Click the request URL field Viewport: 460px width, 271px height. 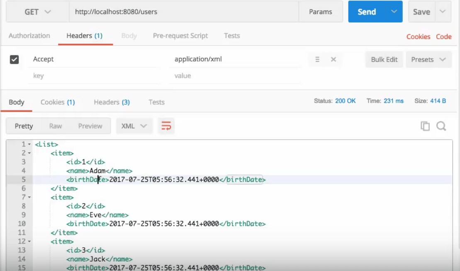(184, 12)
